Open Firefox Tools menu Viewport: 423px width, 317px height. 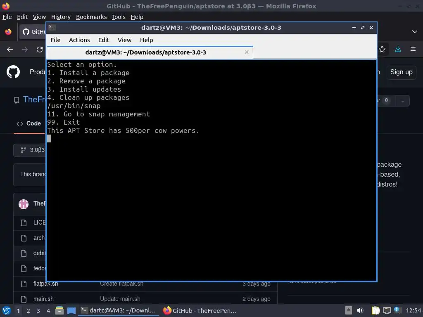pos(119,17)
